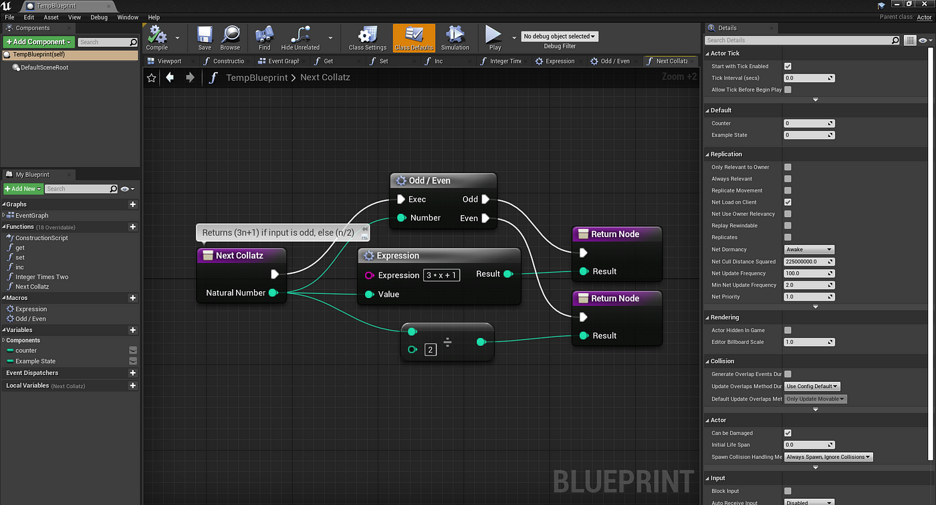The image size is (936, 505).
Task: Click the Even output exec pin
Action: point(486,218)
